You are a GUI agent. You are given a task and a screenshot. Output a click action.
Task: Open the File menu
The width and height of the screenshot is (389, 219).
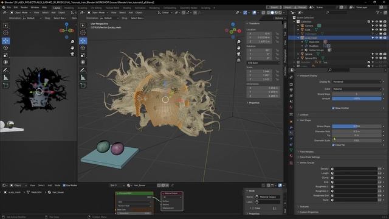pyautogui.click(x=9, y=7)
